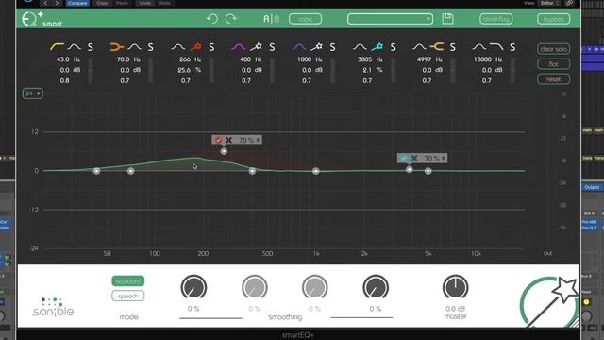Solo the 43.0 Hz band

pyautogui.click(x=91, y=47)
